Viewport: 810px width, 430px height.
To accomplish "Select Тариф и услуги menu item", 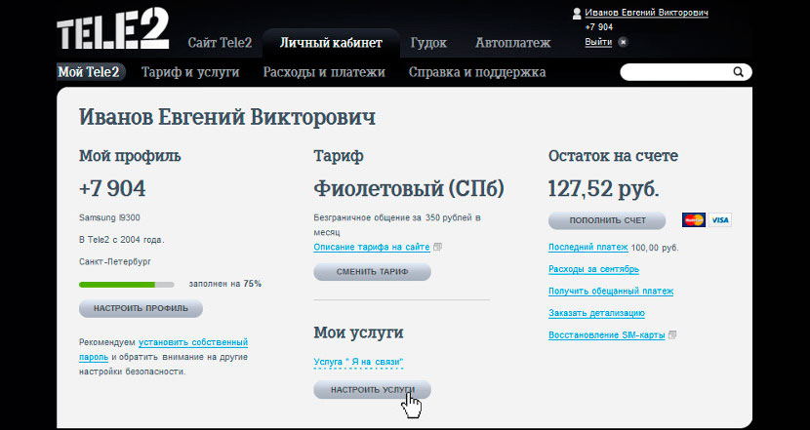I will point(190,72).
